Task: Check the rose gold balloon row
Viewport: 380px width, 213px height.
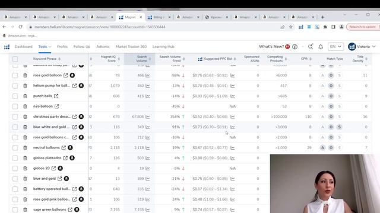Action: tap(15, 75)
